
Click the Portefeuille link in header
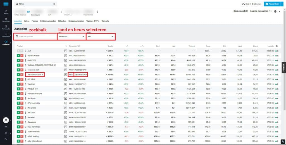(x=36, y=15)
